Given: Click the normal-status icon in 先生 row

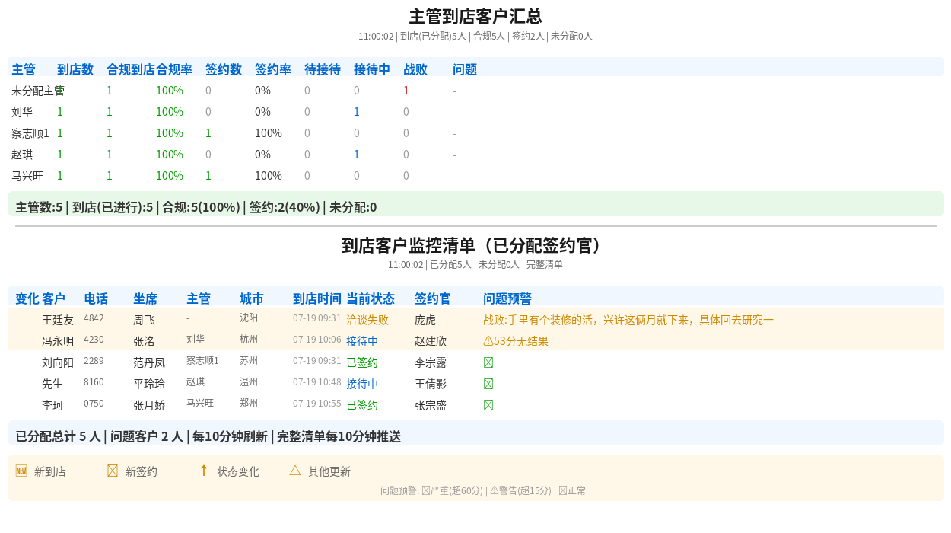Looking at the screenshot, I should (488, 384).
